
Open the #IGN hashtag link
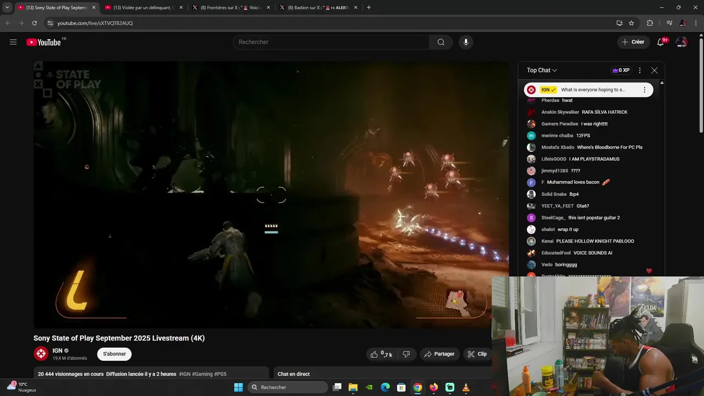pos(185,374)
